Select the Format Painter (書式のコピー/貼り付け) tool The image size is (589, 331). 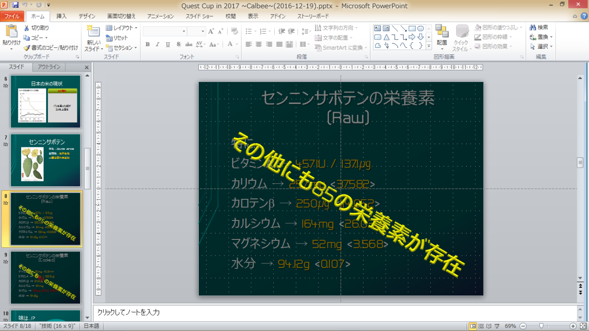51,47
